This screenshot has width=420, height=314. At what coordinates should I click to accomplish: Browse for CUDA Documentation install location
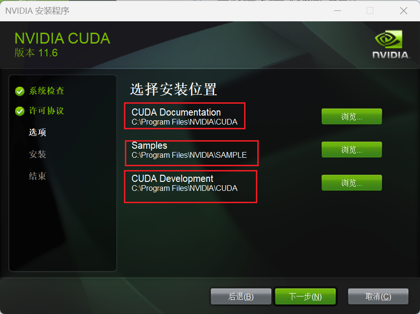(x=352, y=117)
